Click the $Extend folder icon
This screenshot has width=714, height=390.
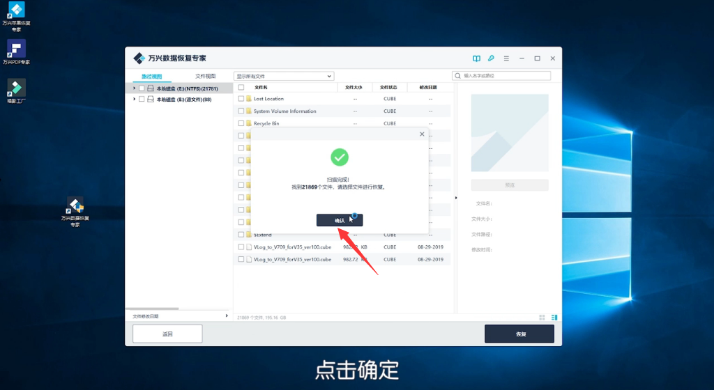(249, 235)
